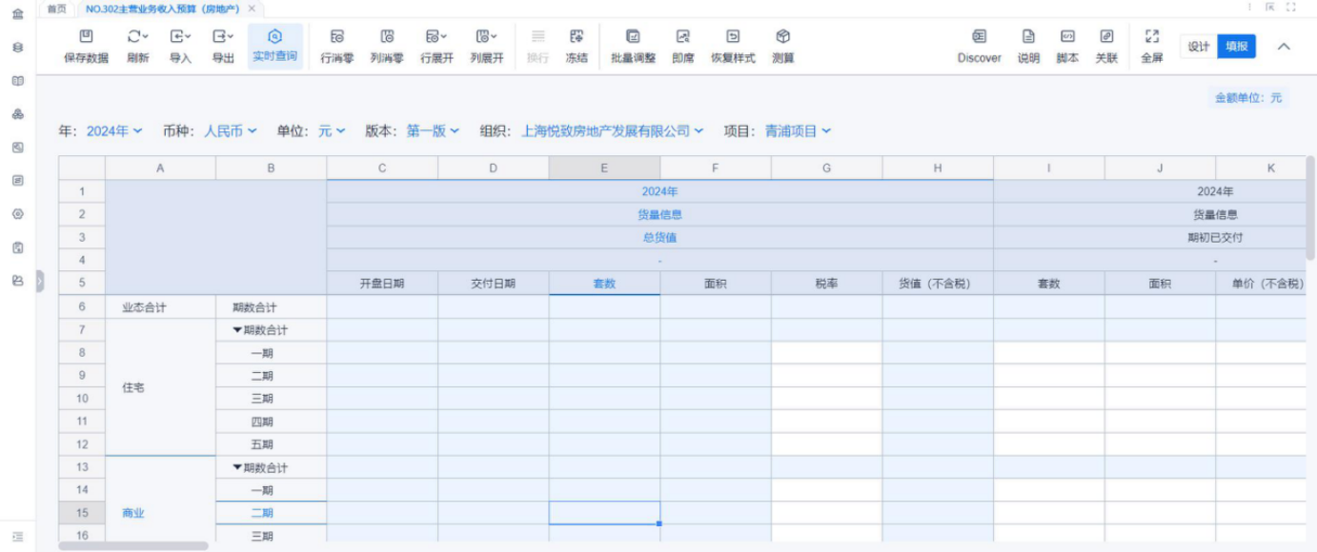
Task: Click the 保存数据 save icon
Action: [86, 38]
